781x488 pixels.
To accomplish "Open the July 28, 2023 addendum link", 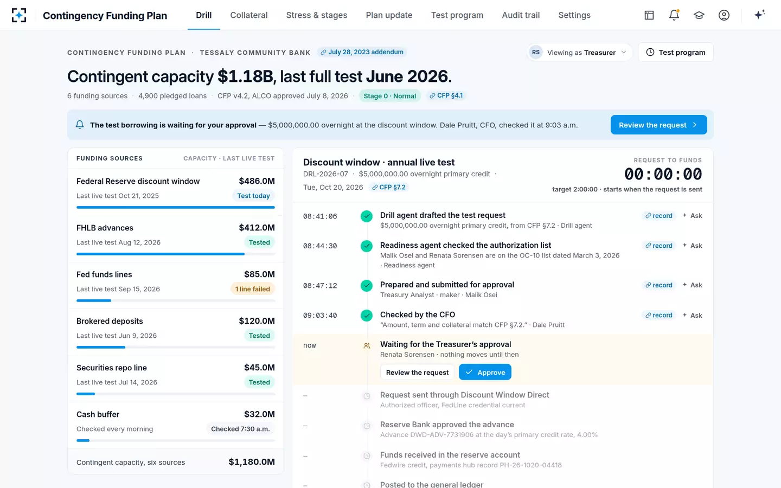I will coord(362,52).
